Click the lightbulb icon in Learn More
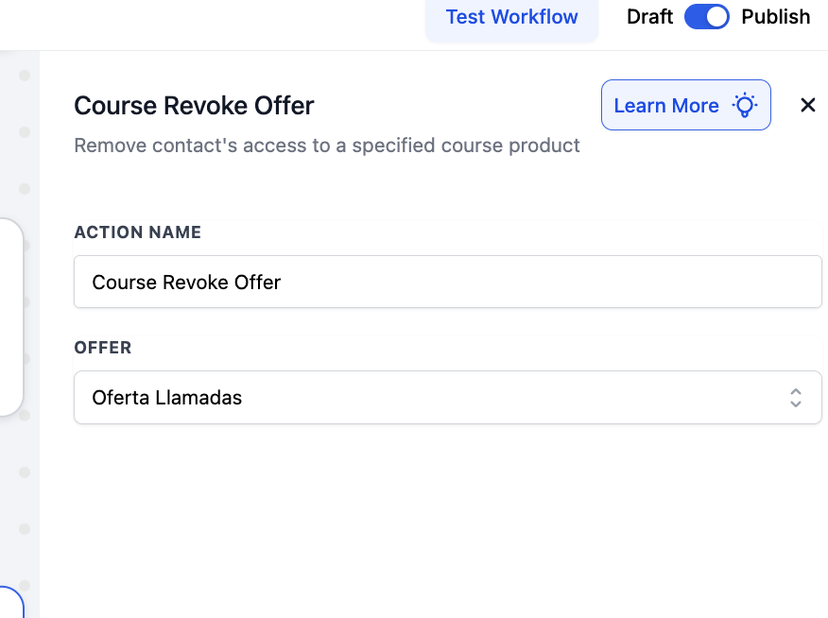 click(745, 105)
